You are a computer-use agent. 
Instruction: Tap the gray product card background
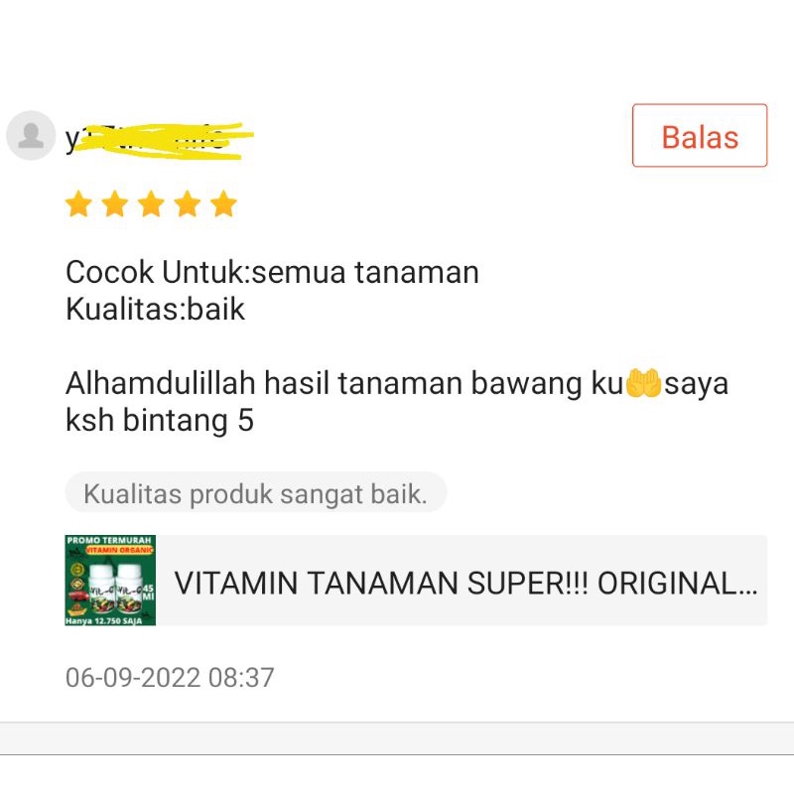coord(416,581)
